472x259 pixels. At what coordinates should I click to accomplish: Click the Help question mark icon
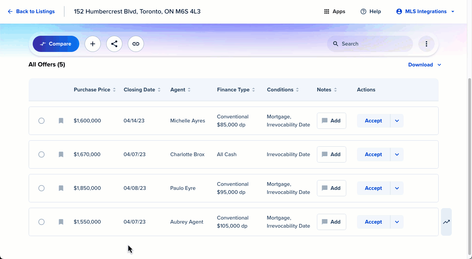(363, 11)
